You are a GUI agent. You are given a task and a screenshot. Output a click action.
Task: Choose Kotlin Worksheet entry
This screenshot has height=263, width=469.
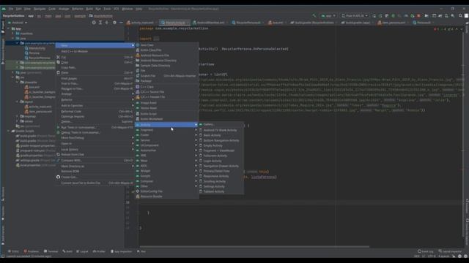(x=166, y=118)
